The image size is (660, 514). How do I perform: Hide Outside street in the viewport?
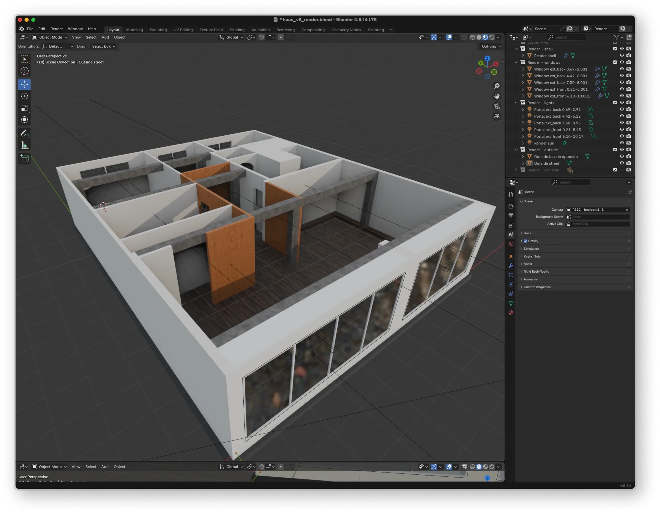[622, 163]
